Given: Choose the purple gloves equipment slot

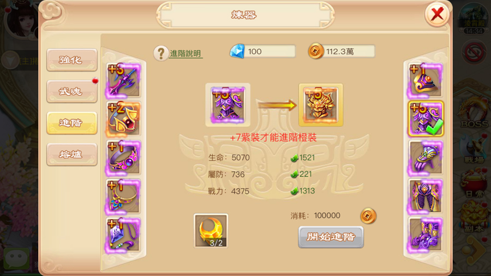Looking at the screenshot, I should click(426, 158).
